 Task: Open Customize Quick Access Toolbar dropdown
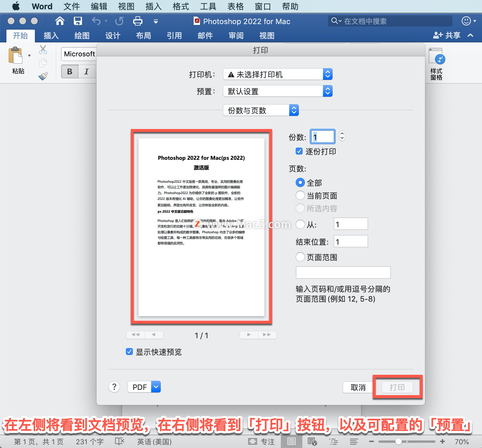click(x=156, y=21)
